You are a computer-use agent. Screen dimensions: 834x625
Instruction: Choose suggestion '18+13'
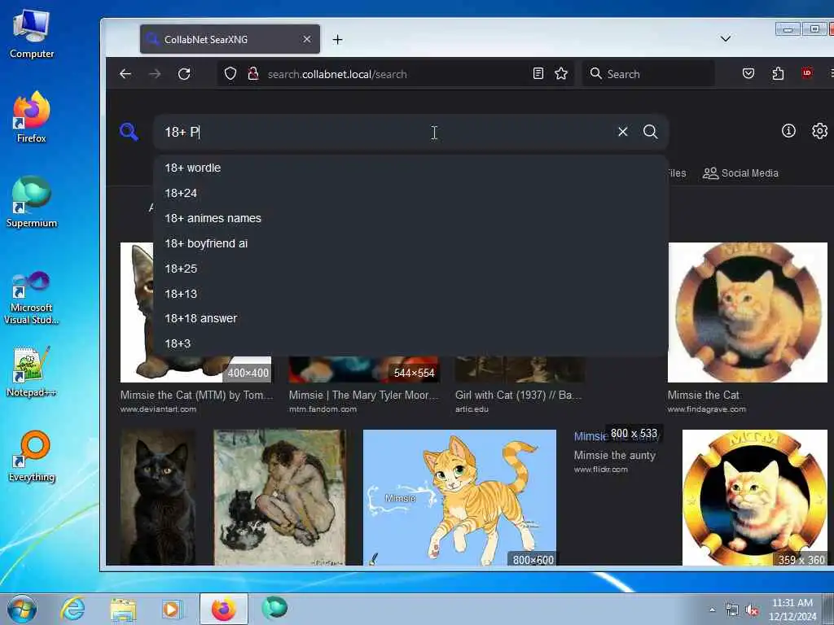410,294
